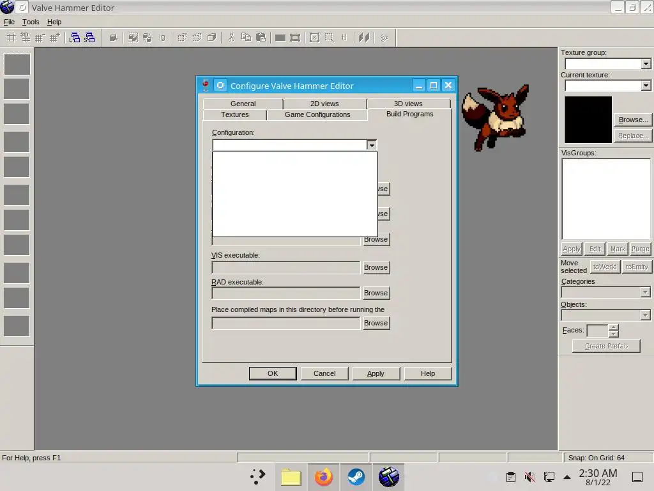Click the VIS executable input field

[x=286, y=268]
